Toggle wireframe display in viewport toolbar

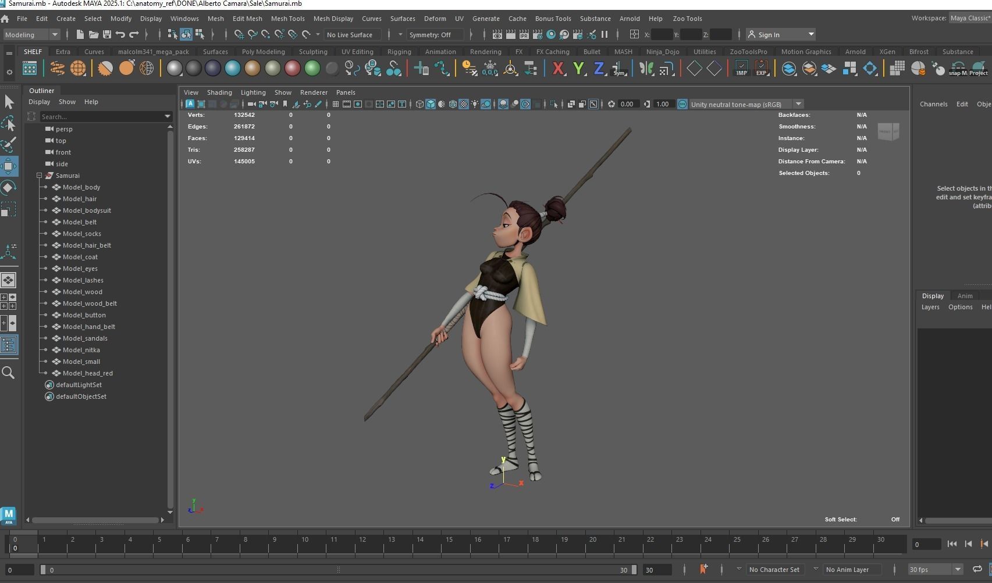tap(419, 105)
